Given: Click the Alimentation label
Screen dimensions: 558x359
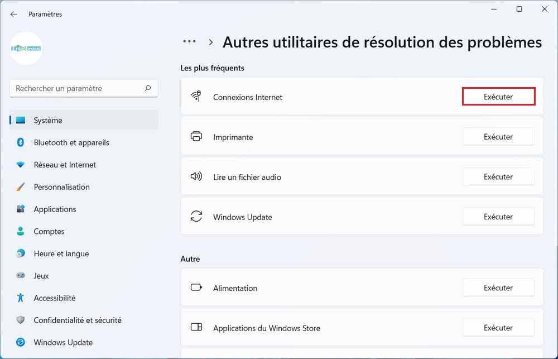Looking at the screenshot, I should point(235,288).
